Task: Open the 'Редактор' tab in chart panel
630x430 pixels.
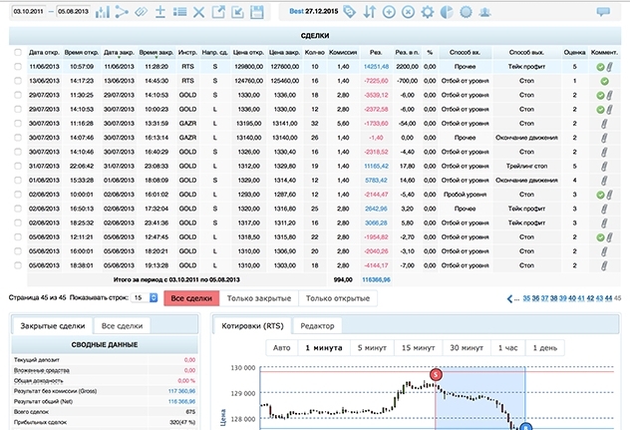Action: [317, 326]
